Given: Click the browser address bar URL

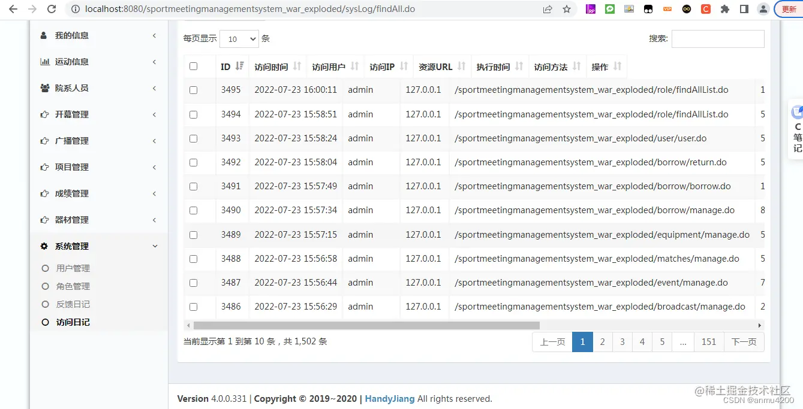Looking at the screenshot, I should (250, 9).
